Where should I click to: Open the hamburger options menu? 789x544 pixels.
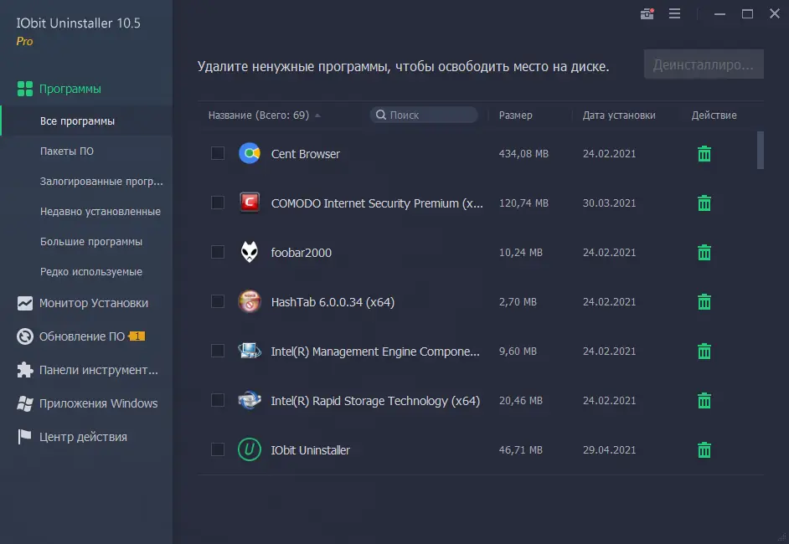[675, 13]
